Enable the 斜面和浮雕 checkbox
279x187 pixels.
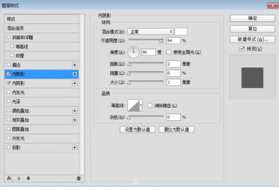coord(8,37)
